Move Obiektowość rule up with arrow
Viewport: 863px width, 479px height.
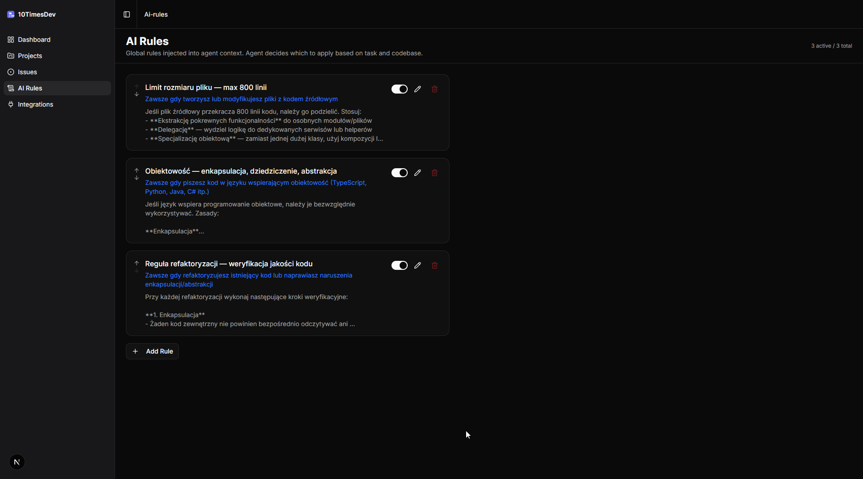137,170
